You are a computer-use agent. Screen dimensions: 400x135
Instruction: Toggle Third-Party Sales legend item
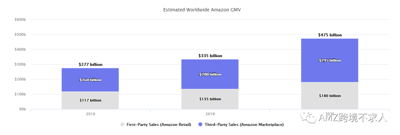(241, 125)
